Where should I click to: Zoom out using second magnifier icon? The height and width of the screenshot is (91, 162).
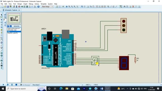pyautogui.click(x=72, y=7)
